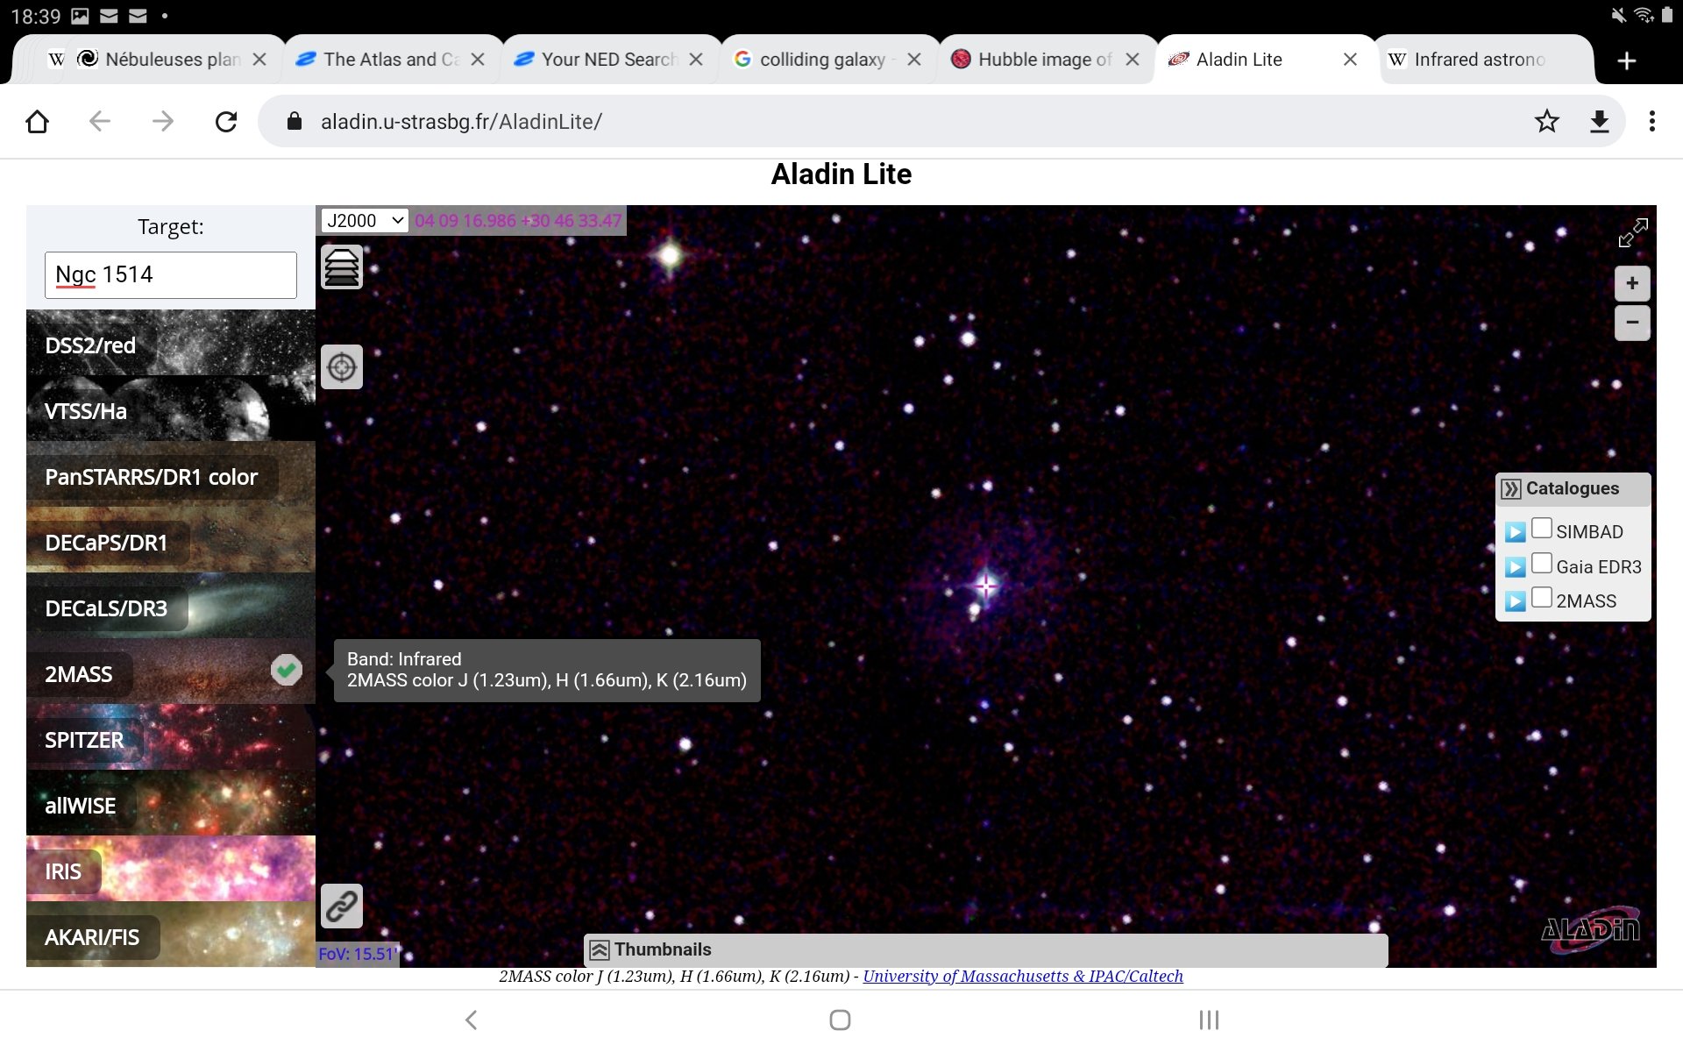Select the AKARI/FIS survey
1683x1052 pixels.
tap(171, 935)
